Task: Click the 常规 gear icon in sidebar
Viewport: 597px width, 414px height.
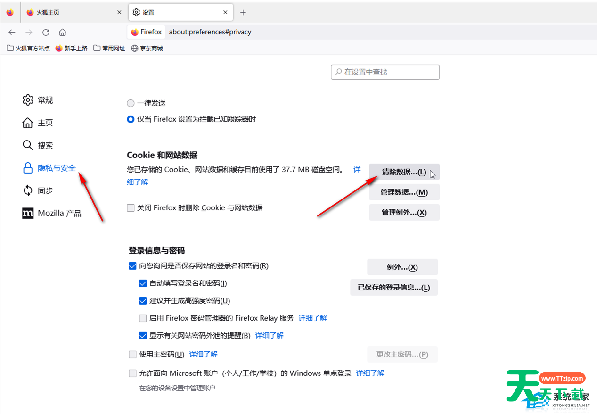Action: pos(28,100)
